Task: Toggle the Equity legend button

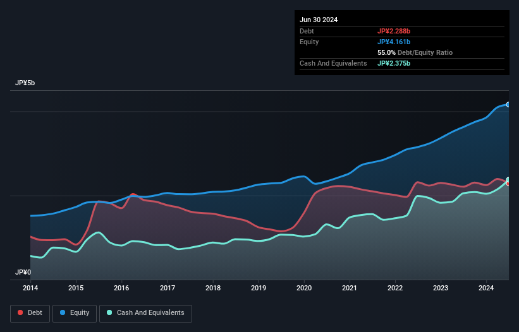Action: 75,314
